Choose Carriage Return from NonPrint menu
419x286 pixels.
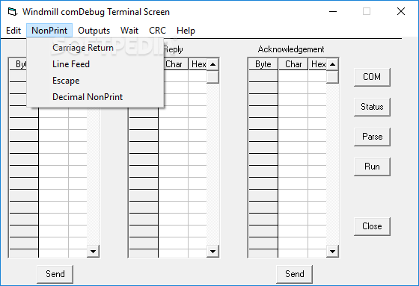point(96,48)
